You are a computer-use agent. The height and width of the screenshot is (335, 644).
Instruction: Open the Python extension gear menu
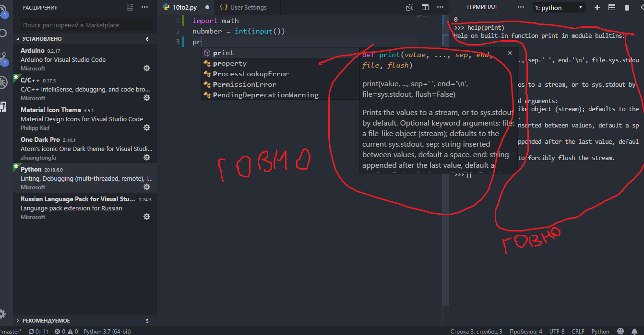(x=147, y=187)
